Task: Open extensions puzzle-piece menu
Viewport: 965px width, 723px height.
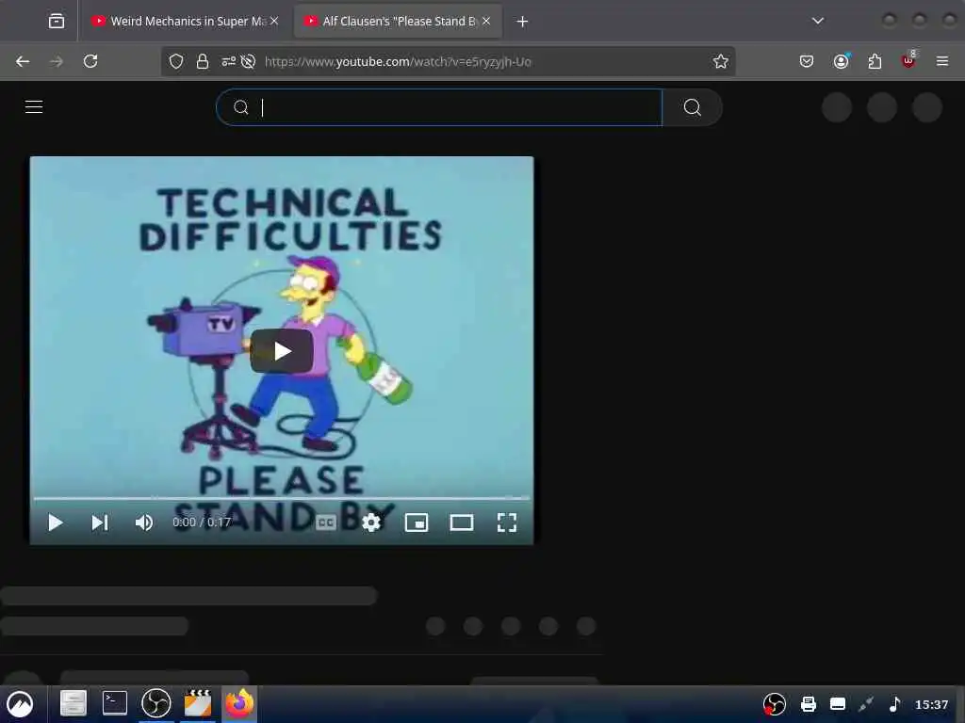Action: click(875, 61)
